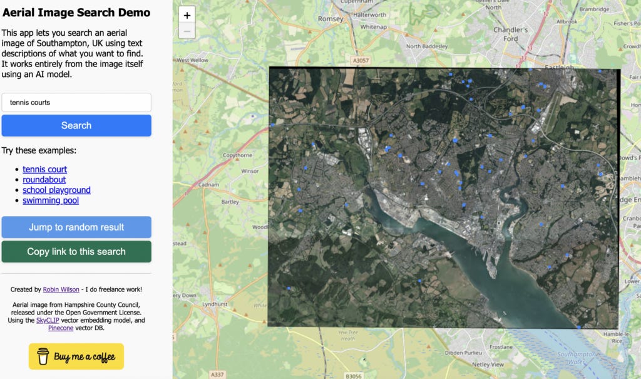
Task: Click the Allbrook map label
Action: tap(567, 21)
